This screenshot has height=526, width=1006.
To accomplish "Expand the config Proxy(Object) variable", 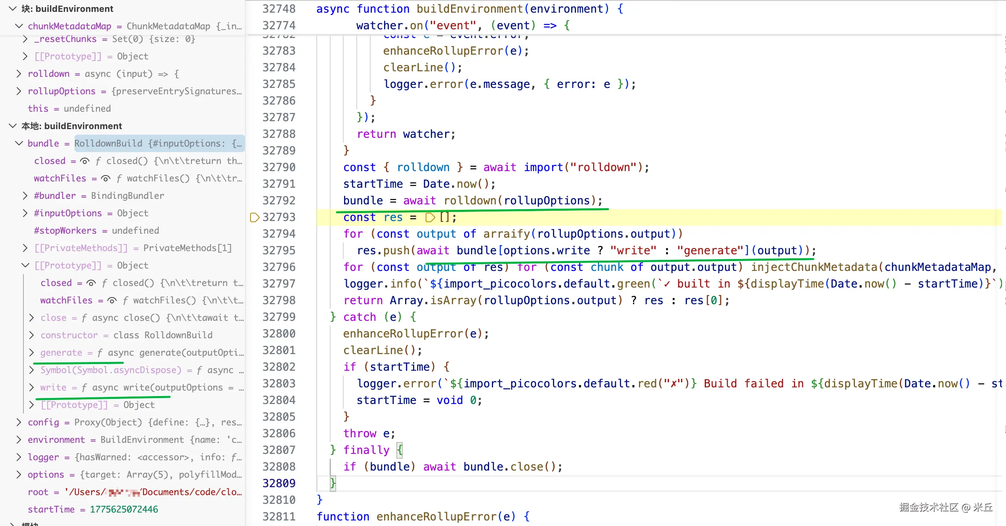I will [19, 422].
